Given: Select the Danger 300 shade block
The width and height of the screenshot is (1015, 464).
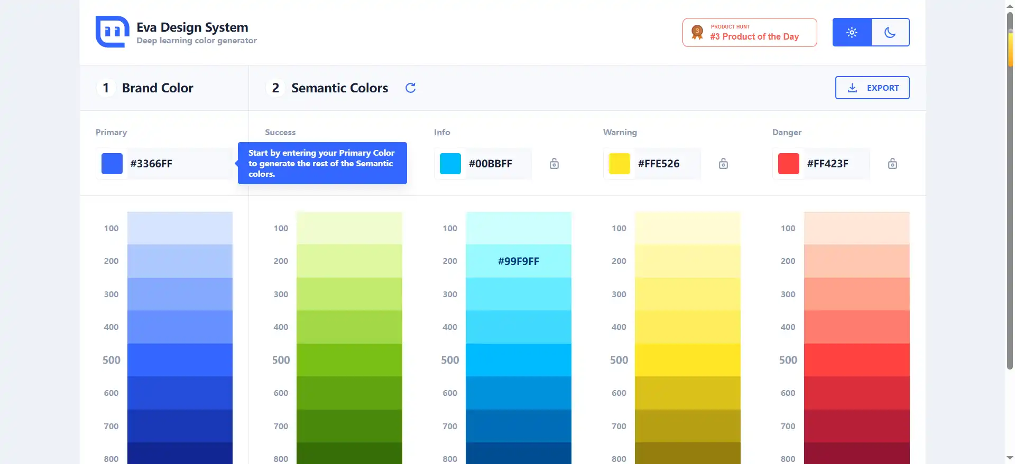Looking at the screenshot, I should 857,294.
